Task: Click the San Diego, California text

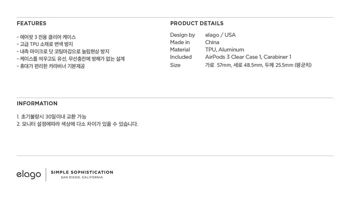Action: click(82, 177)
